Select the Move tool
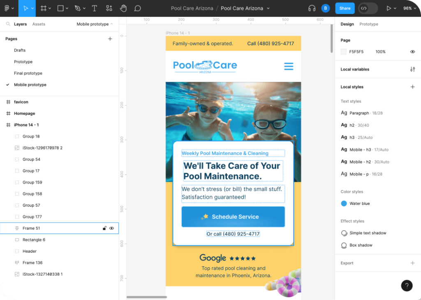Image resolution: width=421 pixels, height=300 pixels. coord(25,8)
